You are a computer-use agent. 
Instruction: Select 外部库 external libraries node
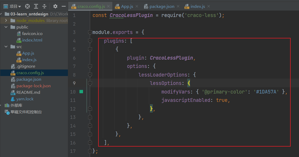pos(16,105)
